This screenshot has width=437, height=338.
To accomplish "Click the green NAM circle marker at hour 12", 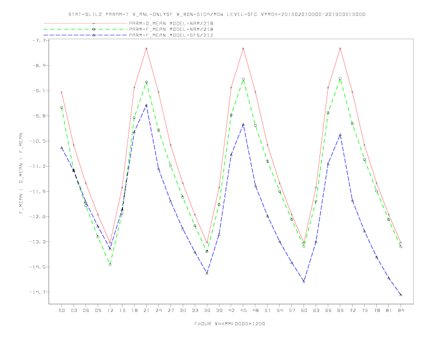I will [x=110, y=265].
